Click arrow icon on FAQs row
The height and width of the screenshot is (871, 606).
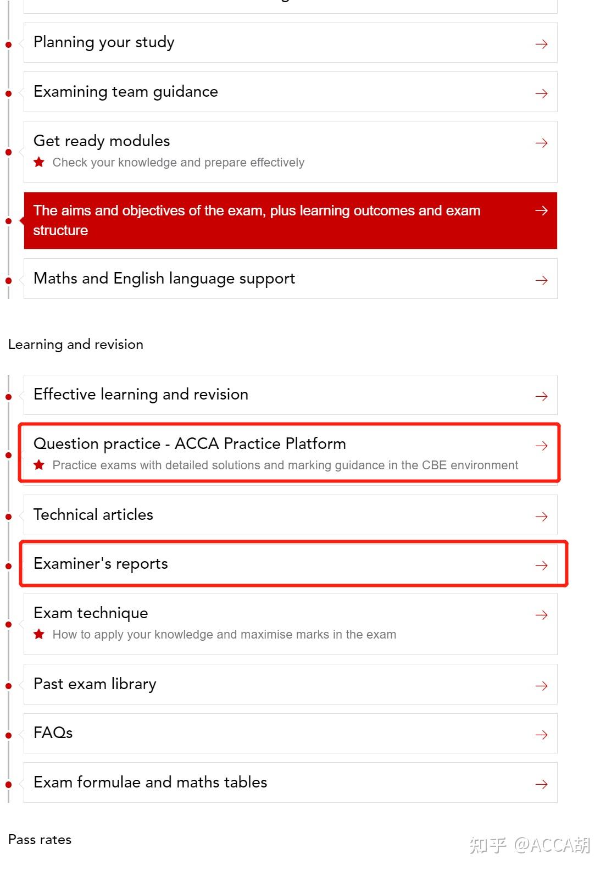tap(541, 735)
